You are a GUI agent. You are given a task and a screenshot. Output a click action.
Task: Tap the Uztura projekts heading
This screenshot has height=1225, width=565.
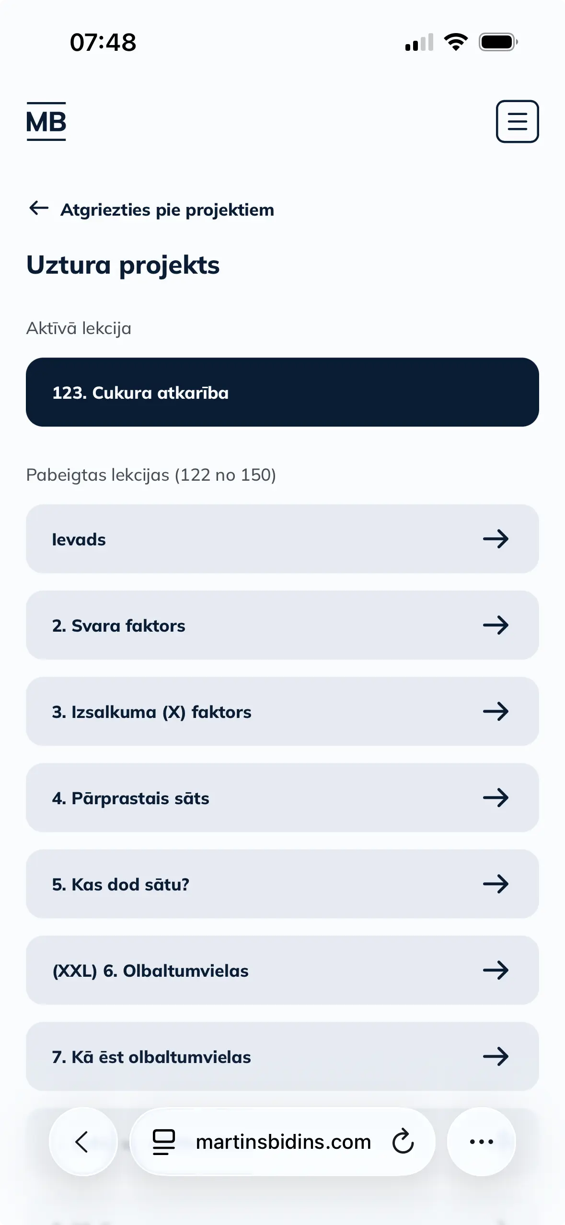(123, 265)
